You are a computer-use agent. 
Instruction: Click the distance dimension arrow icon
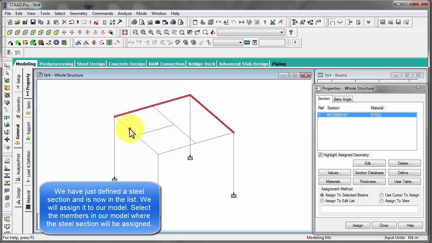click(241, 22)
